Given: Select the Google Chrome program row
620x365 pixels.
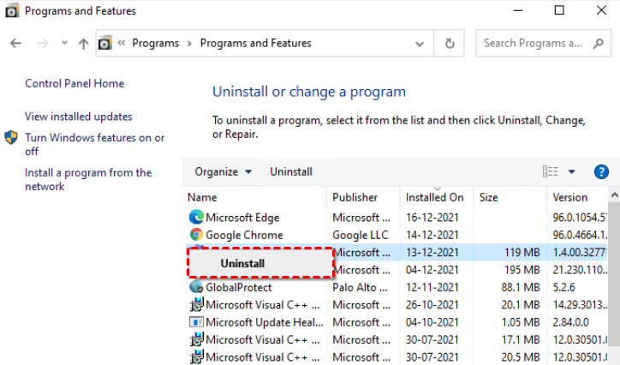Looking at the screenshot, I should [396, 235].
